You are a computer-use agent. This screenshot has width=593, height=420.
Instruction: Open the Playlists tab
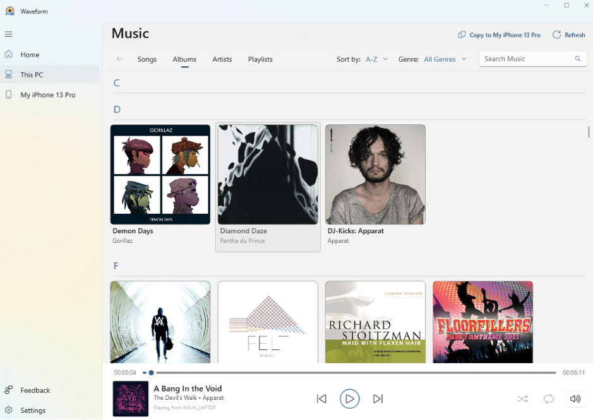[x=260, y=59]
